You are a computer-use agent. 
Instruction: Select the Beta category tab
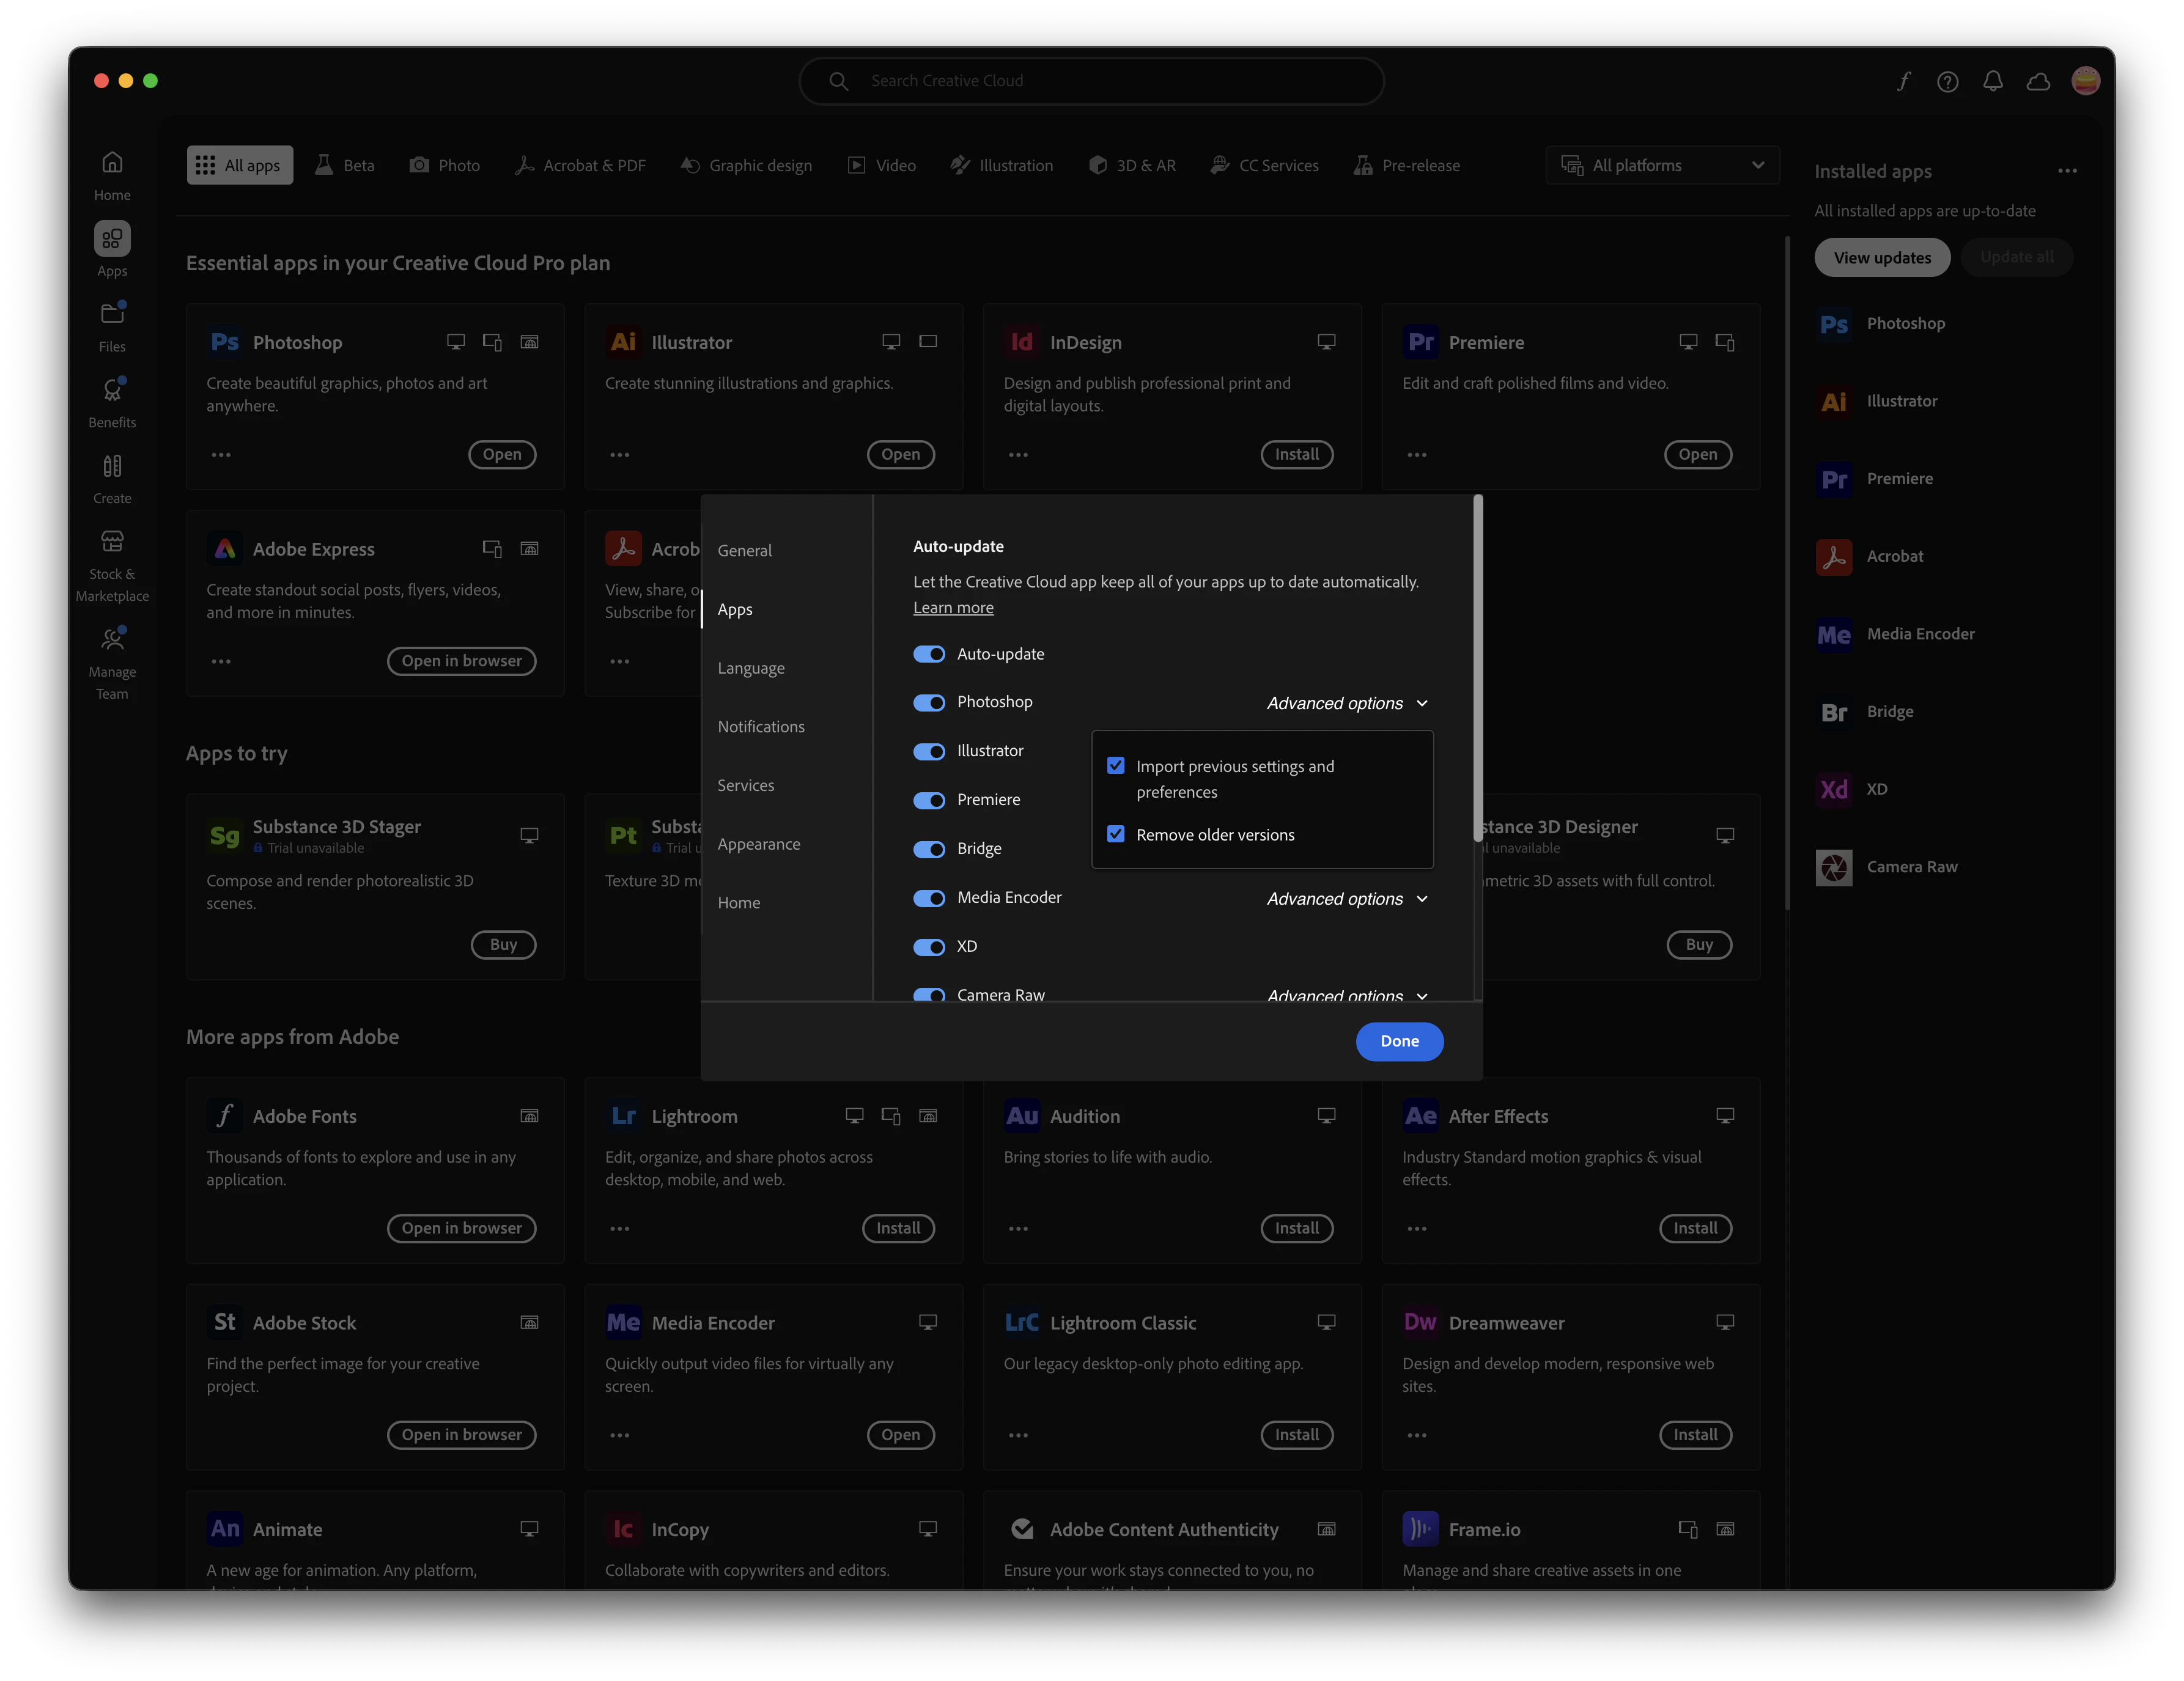[x=345, y=165]
